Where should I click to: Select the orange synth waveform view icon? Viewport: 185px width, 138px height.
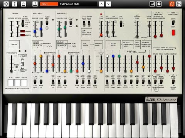pos(172,4)
